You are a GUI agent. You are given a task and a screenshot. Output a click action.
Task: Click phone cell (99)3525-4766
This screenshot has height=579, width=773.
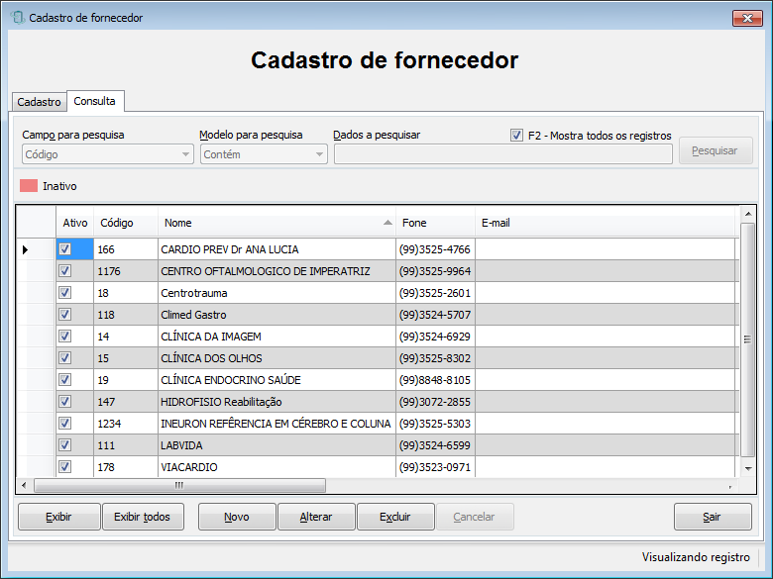(x=435, y=249)
